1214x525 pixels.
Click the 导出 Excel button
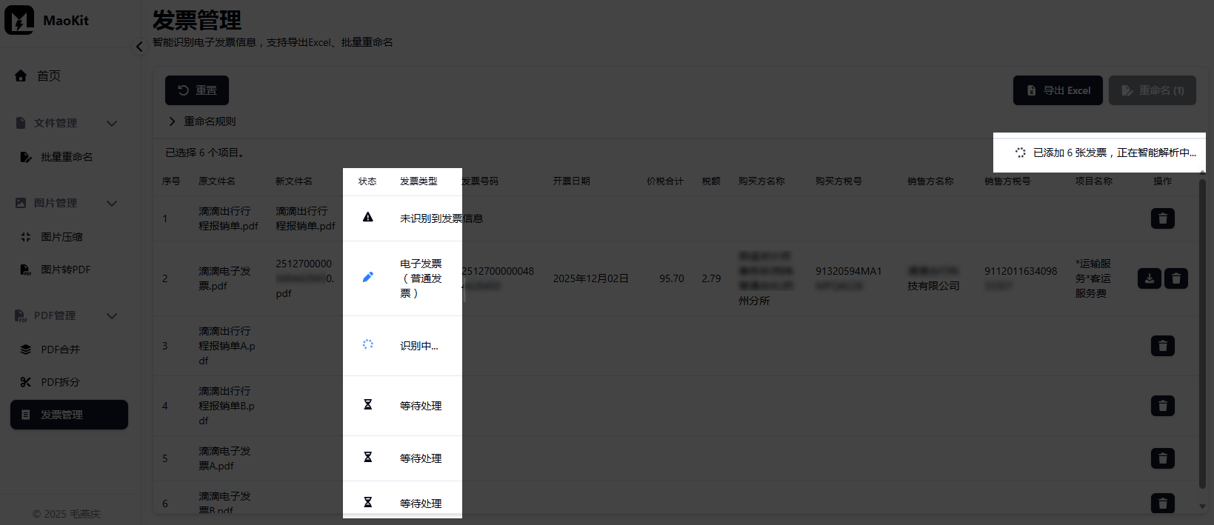click(x=1057, y=90)
